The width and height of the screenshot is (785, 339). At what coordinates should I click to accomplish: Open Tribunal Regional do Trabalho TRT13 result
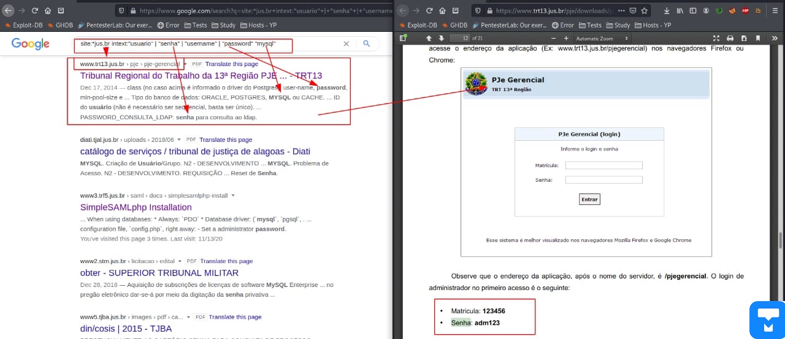point(201,76)
